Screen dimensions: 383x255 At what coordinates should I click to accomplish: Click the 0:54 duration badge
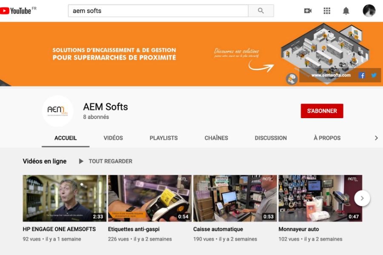pyautogui.click(x=183, y=216)
